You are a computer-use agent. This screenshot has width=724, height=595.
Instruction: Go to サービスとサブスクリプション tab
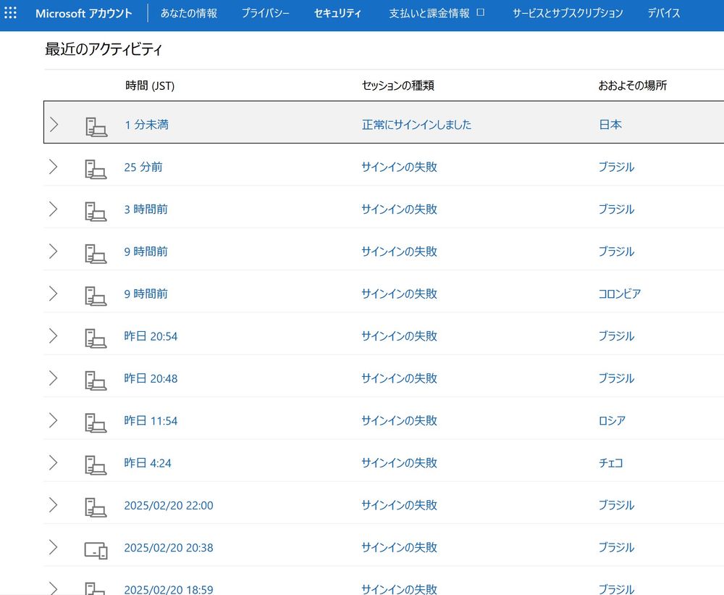[x=568, y=13]
